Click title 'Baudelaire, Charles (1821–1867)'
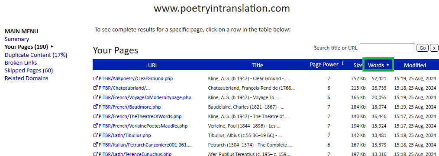Screen dimensions: 439x156 coord(246,107)
